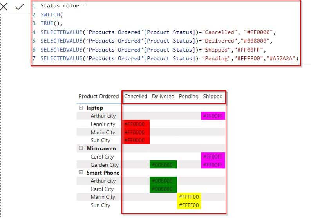311x218 pixels.
Task: Collapse the Smart Phone group row
Action: [81, 172]
